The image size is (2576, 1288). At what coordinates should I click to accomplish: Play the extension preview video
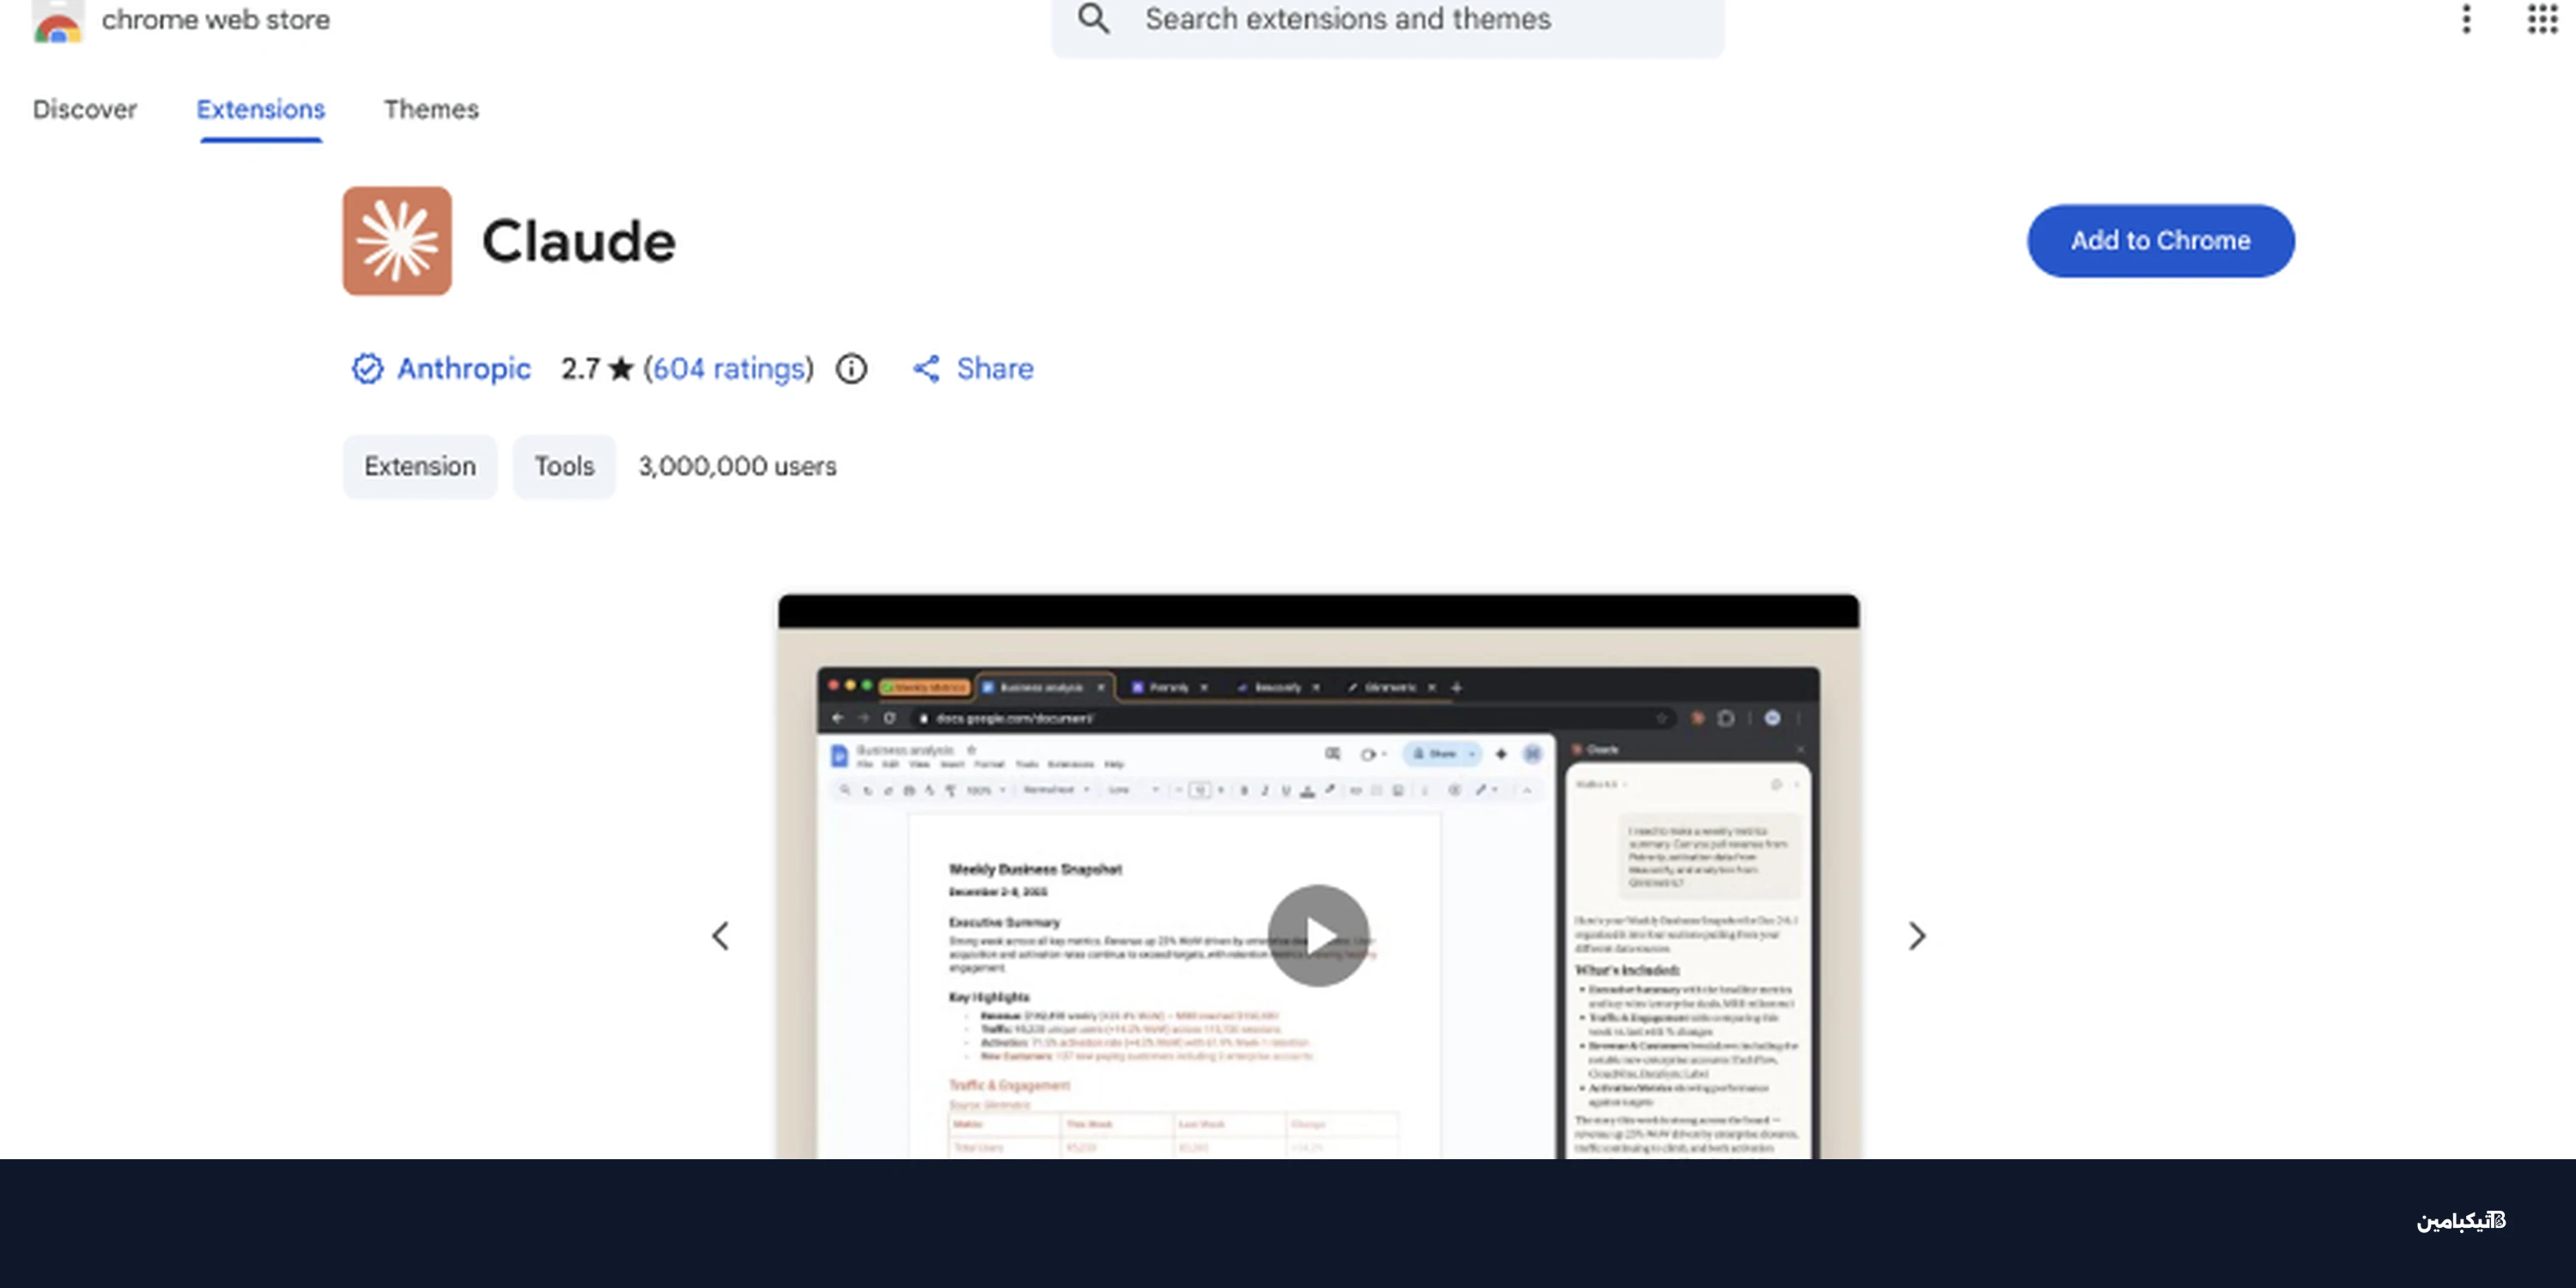pos(1318,936)
